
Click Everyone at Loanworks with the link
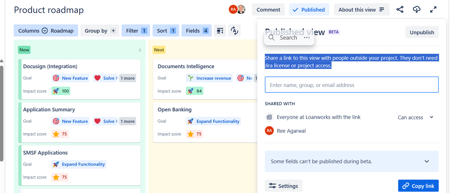pos(318,117)
